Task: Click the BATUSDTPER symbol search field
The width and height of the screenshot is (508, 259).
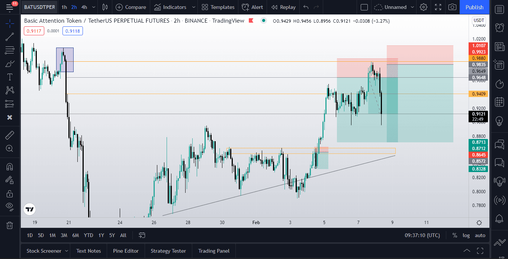Action: pos(39,7)
